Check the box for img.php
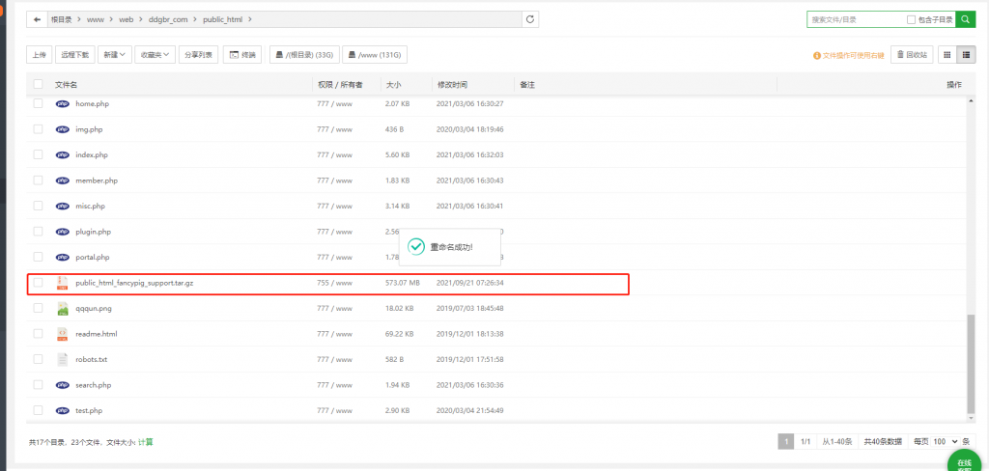 (39, 129)
